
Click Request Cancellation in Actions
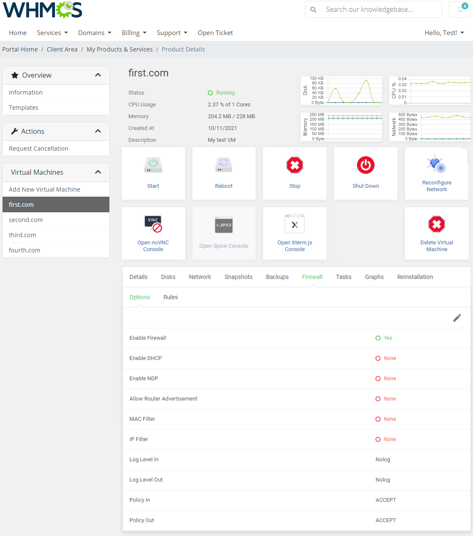point(56,149)
